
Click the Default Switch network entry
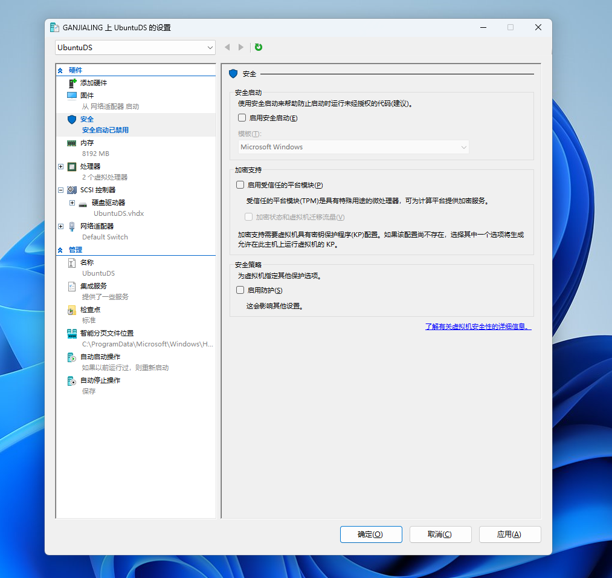point(105,237)
